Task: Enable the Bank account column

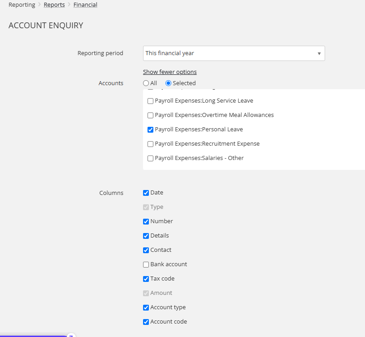Action: click(146, 264)
